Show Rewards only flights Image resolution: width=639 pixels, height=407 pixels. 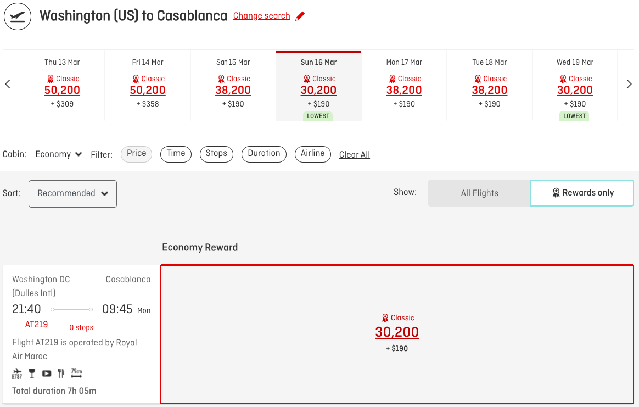coord(582,193)
